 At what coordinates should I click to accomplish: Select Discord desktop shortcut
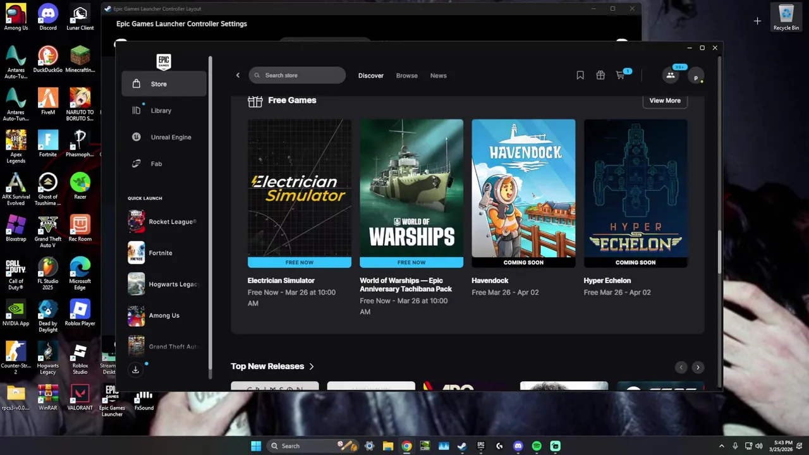[48, 17]
